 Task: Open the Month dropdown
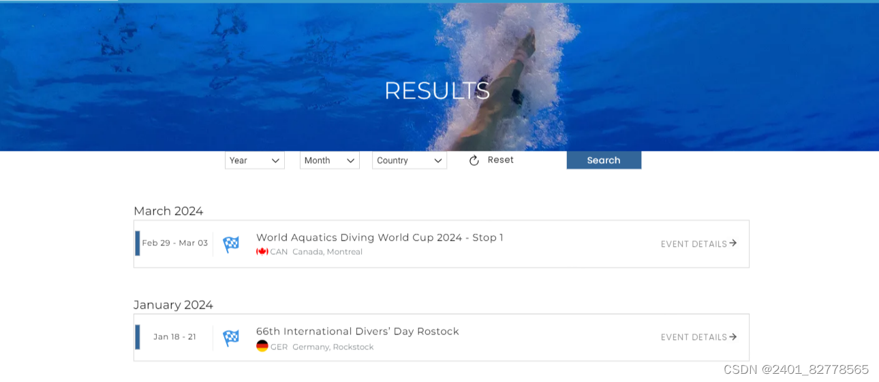pos(330,160)
